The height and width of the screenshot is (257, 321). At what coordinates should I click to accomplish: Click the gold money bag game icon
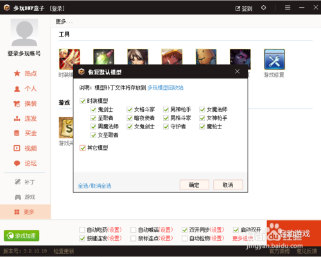click(66, 128)
